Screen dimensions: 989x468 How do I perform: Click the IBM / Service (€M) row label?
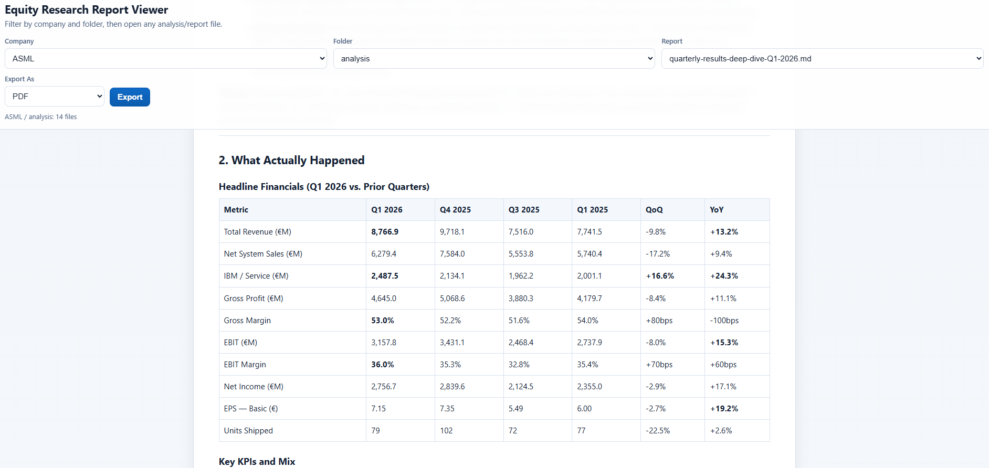(x=256, y=276)
